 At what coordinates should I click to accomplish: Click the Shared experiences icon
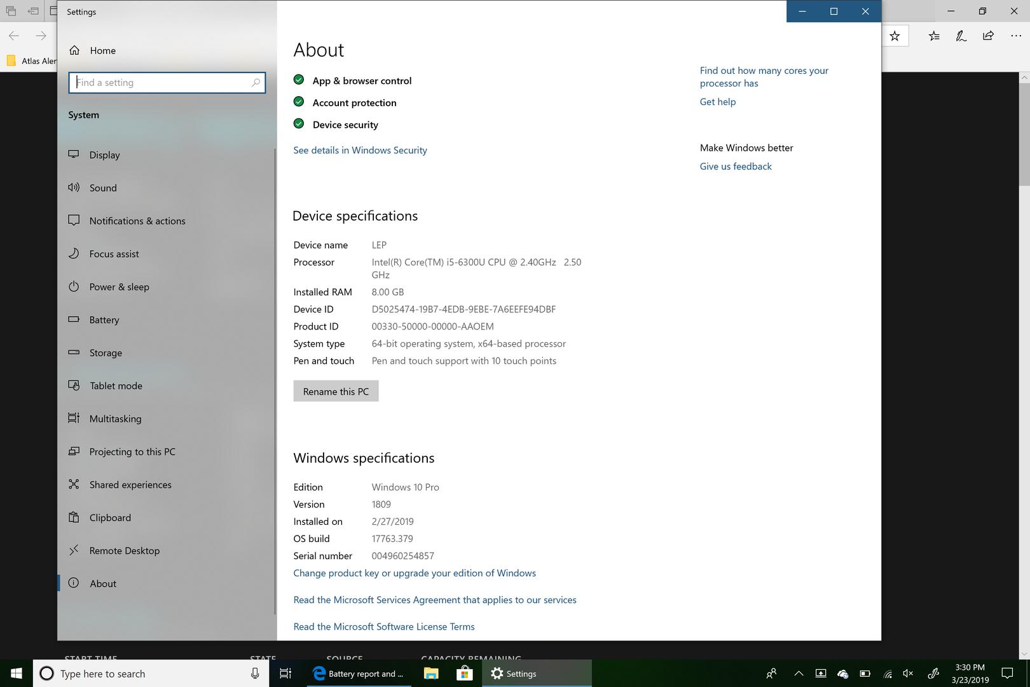pos(74,484)
